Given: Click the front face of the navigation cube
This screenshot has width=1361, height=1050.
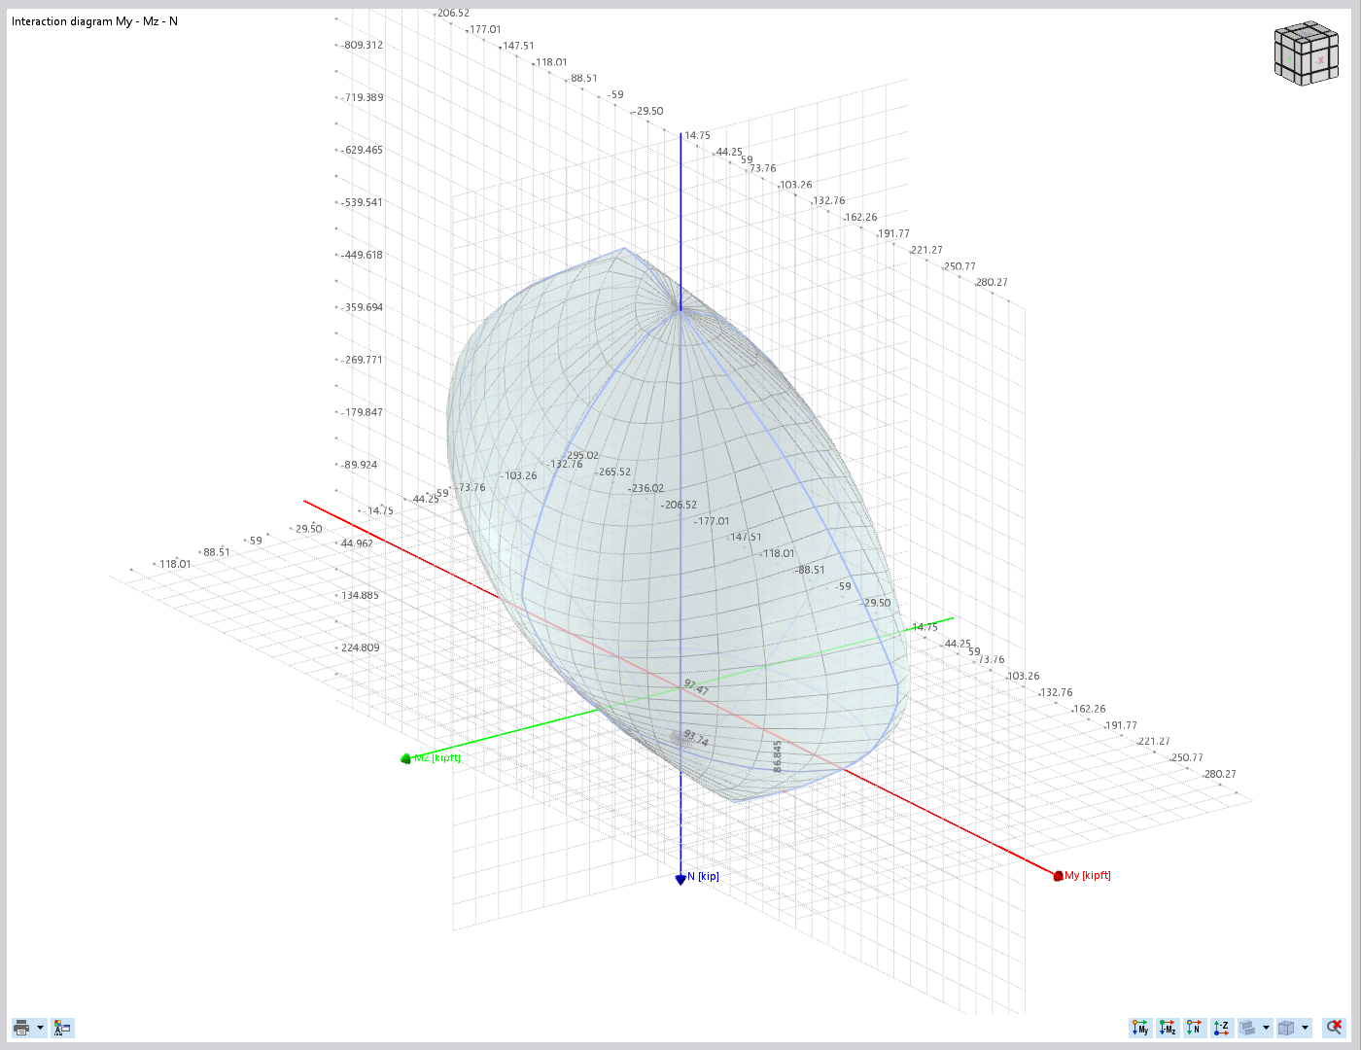Looking at the screenshot, I should pos(1320,60).
